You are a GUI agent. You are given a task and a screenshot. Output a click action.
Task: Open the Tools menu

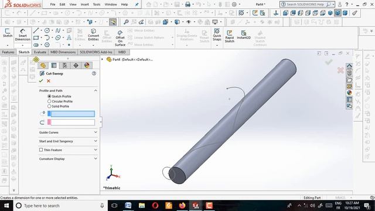click(x=97, y=4)
